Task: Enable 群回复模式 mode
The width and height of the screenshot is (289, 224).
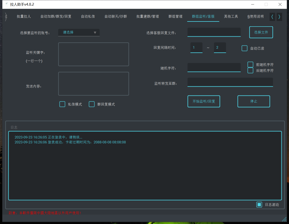Action: pos(91,104)
